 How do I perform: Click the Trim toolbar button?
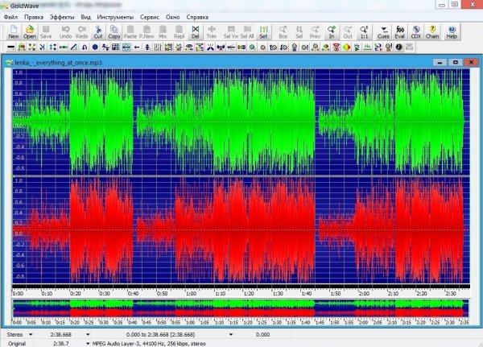click(x=211, y=31)
